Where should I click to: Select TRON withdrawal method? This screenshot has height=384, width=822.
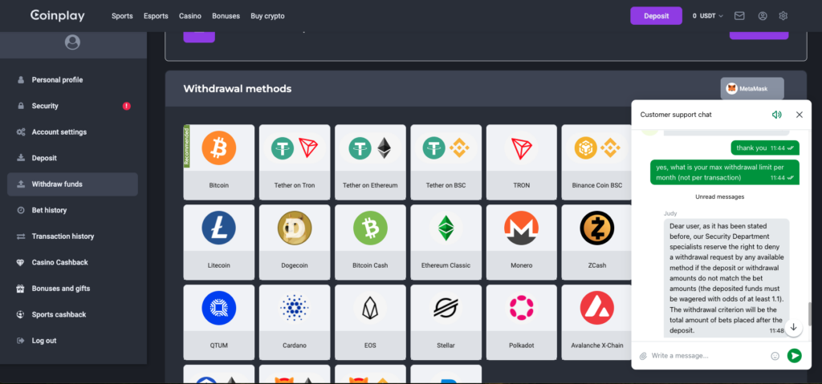coord(522,162)
